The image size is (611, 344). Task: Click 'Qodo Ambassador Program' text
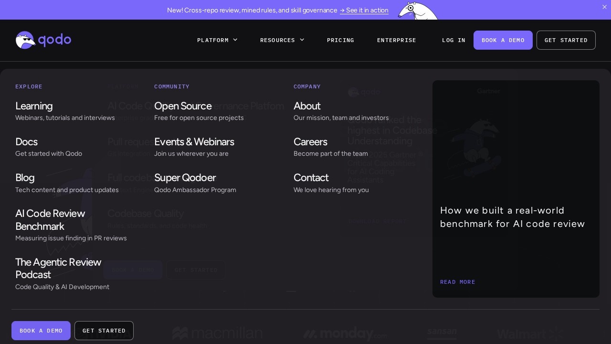tap(195, 190)
